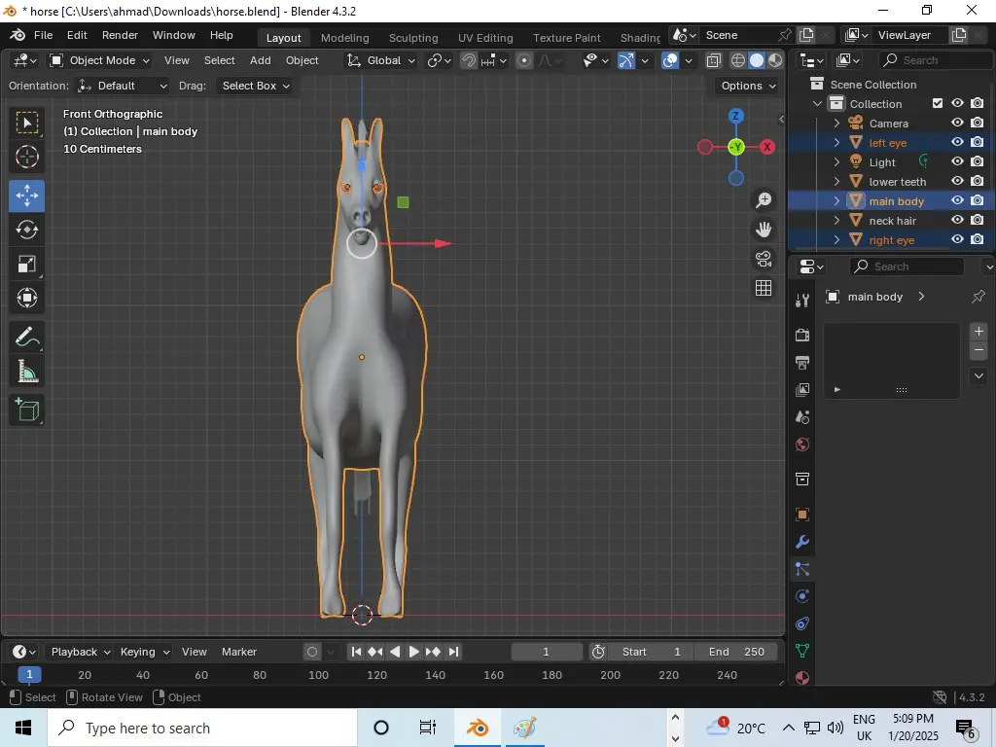Viewport: 996px width, 747px height.
Task: Select the Measure tool
Action: (x=27, y=372)
